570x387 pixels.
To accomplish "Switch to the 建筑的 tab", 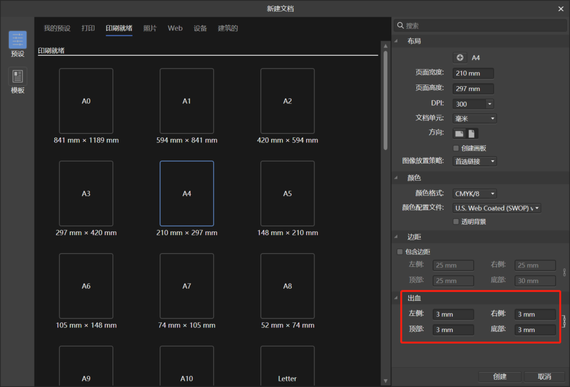I will click(228, 28).
